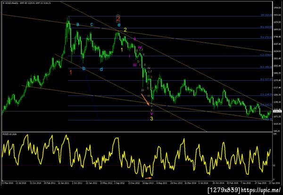Select the GOLD,Weekly chart title text
This screenshot has height=195, width=283.
(x=11, y=3)
